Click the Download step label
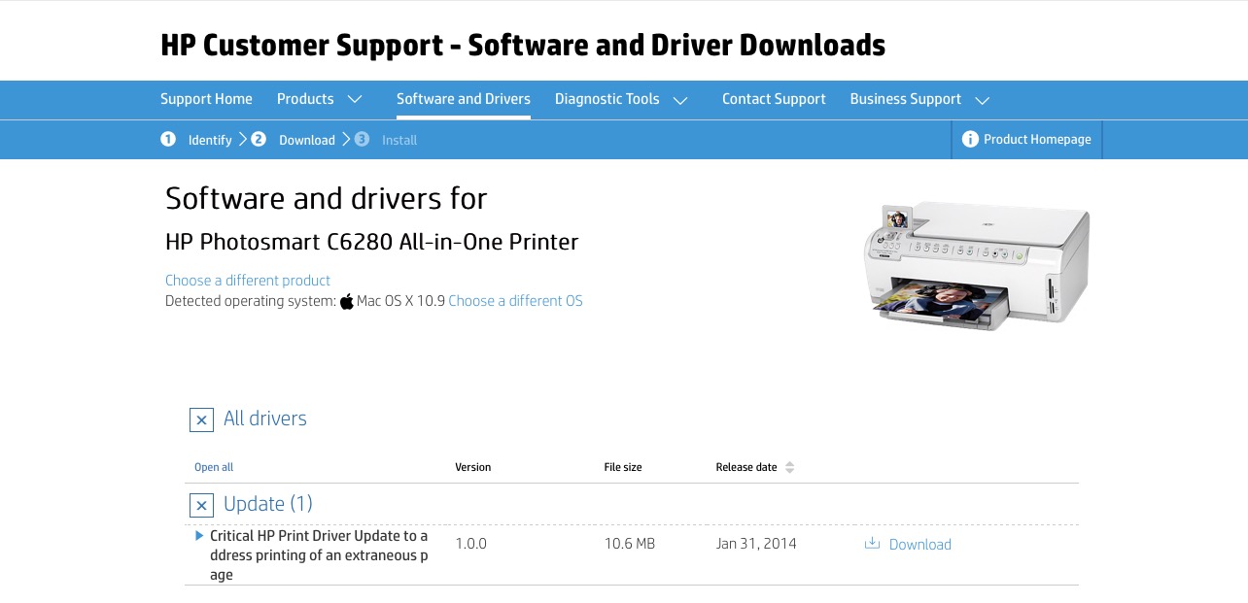Viewport: 1248px width, 603px height. click(x=307, y=140)
